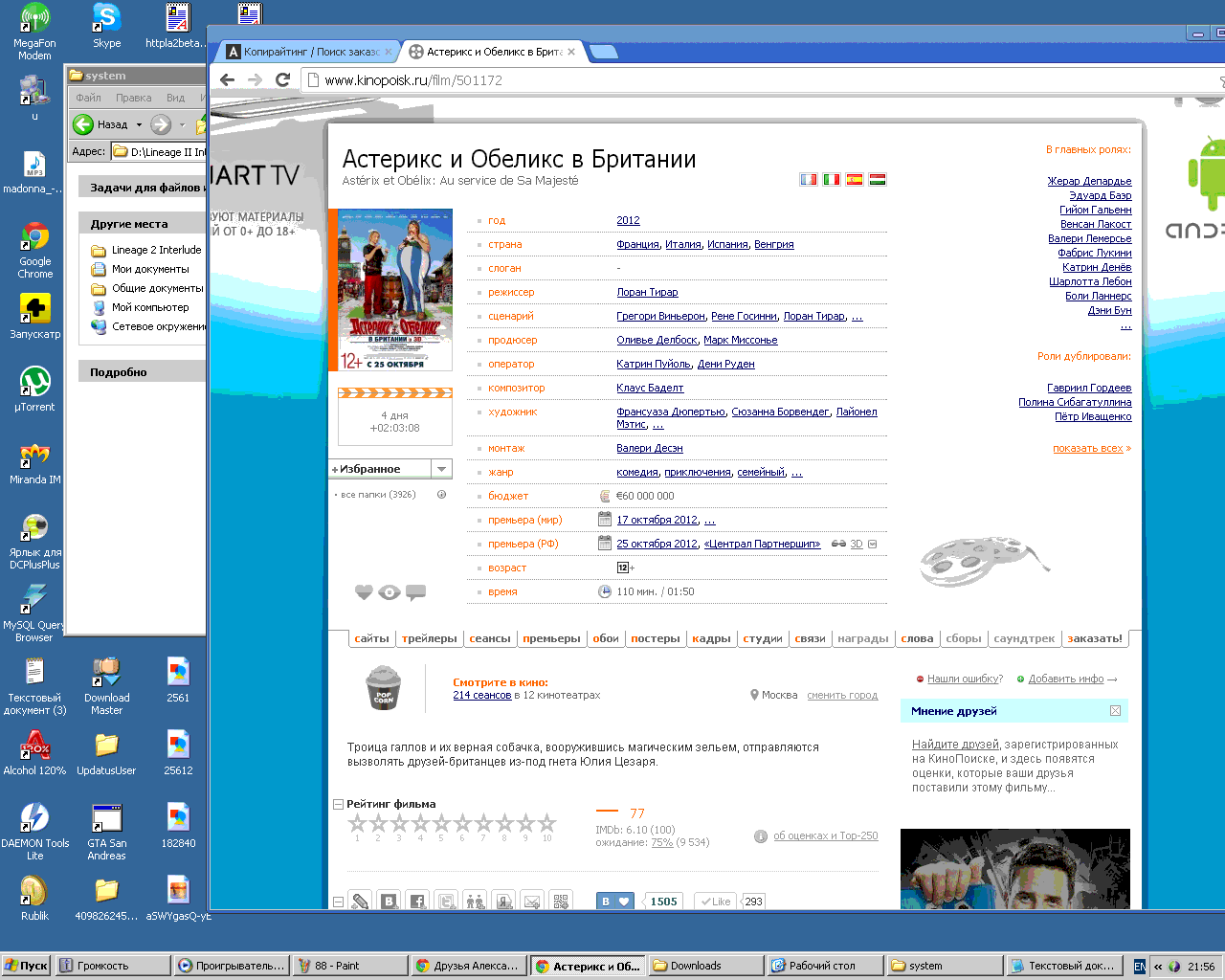This screenshot has width=1225, height=980.
Task: Expand the full cast list ellipsis
Action: (1126, 325)
